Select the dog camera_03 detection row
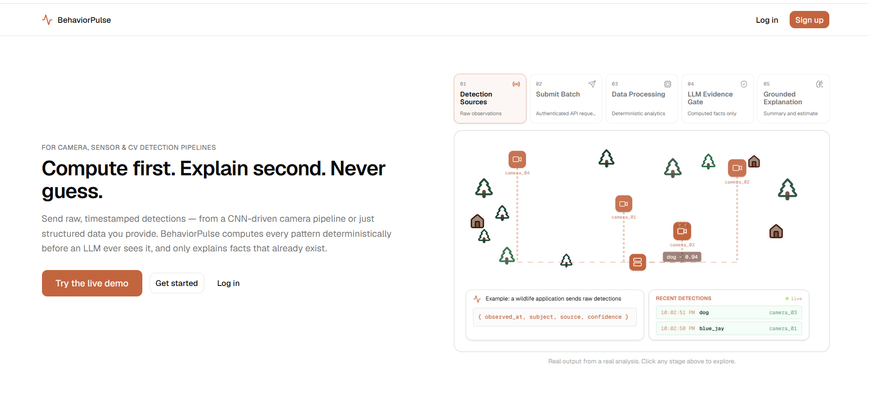Screen dimensions: 869x403 point(729,312)
